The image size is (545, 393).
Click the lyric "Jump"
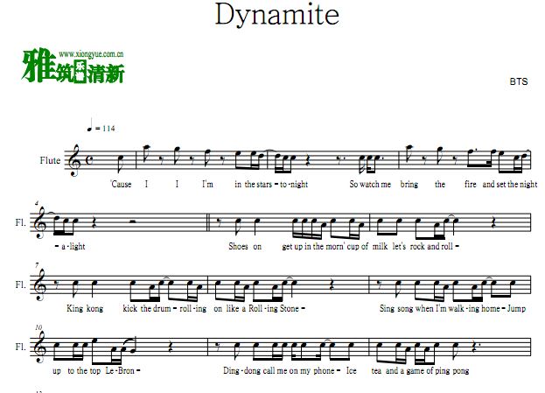pyautogui.click(x=516, y=309)
